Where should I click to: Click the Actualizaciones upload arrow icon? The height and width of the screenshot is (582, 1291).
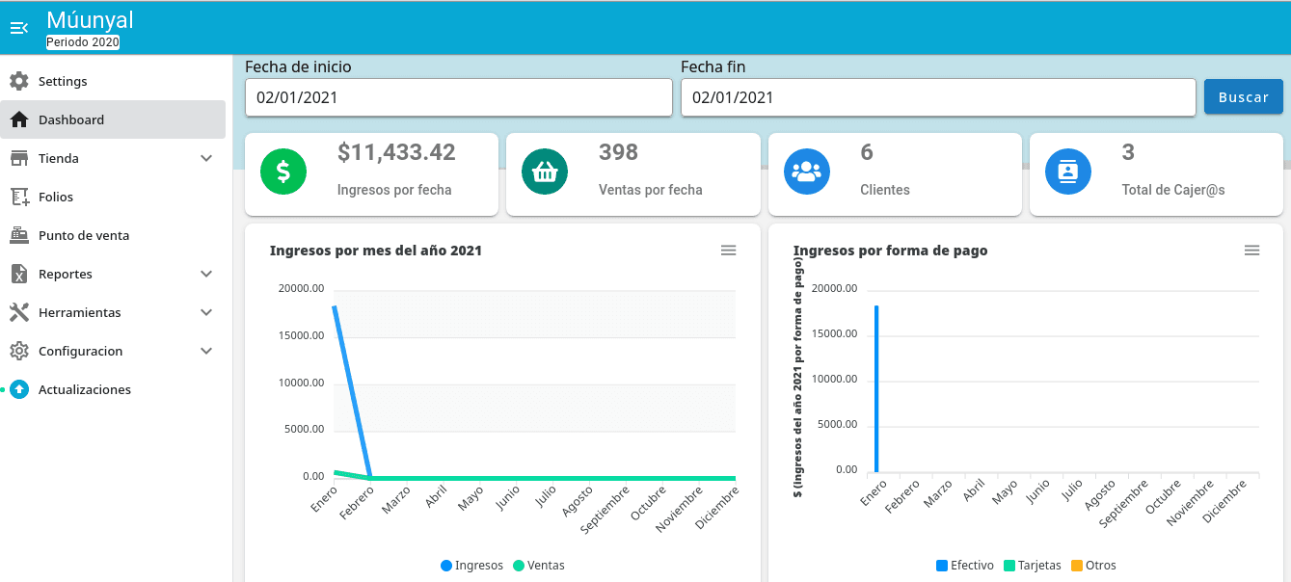click(19, 389)
